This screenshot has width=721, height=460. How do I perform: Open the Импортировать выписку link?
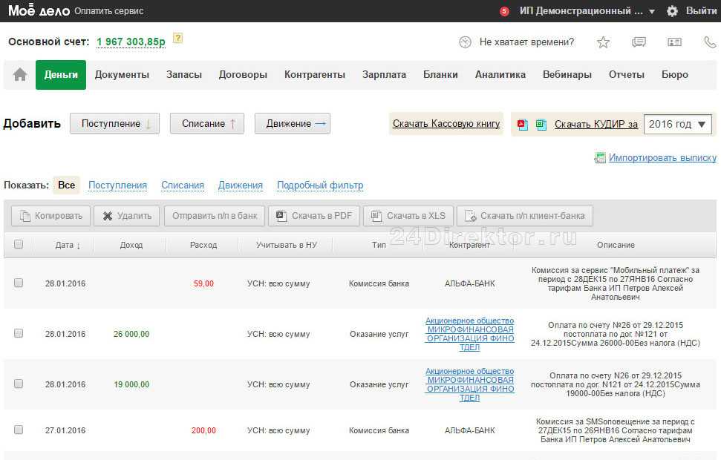(x=662, y=158)
